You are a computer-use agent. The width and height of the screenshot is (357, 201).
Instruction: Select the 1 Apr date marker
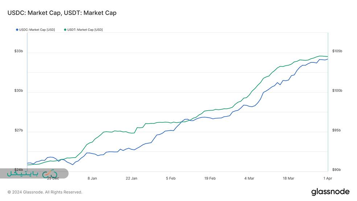pos(327,178)
